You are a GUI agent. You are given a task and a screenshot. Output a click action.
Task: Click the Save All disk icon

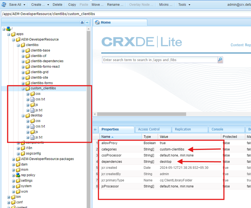pos(4,4)
